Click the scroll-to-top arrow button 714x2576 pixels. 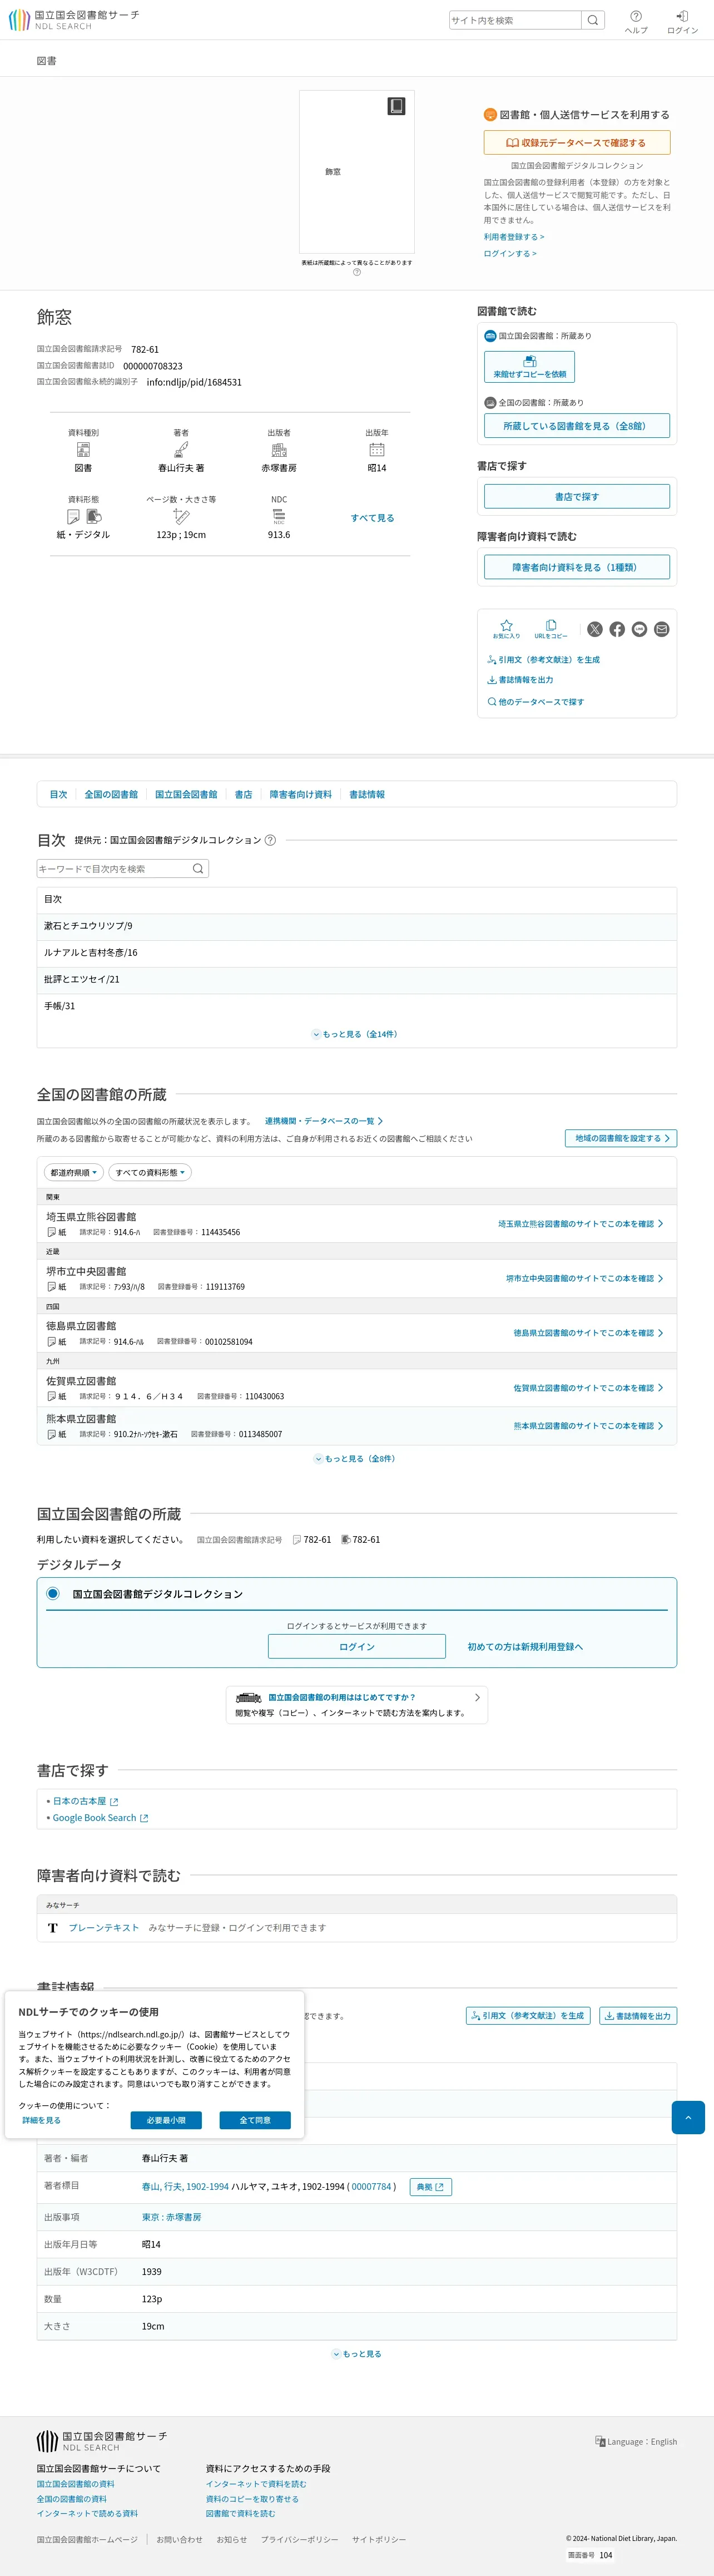tap(688, 2117)
